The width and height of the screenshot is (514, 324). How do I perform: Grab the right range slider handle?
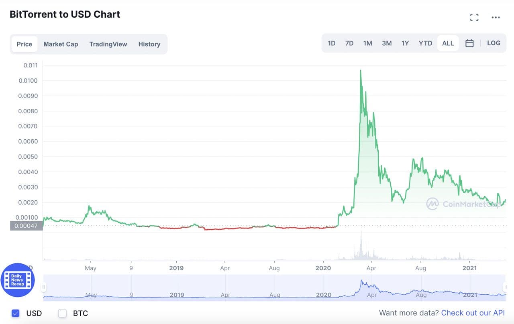coord(505,287)
